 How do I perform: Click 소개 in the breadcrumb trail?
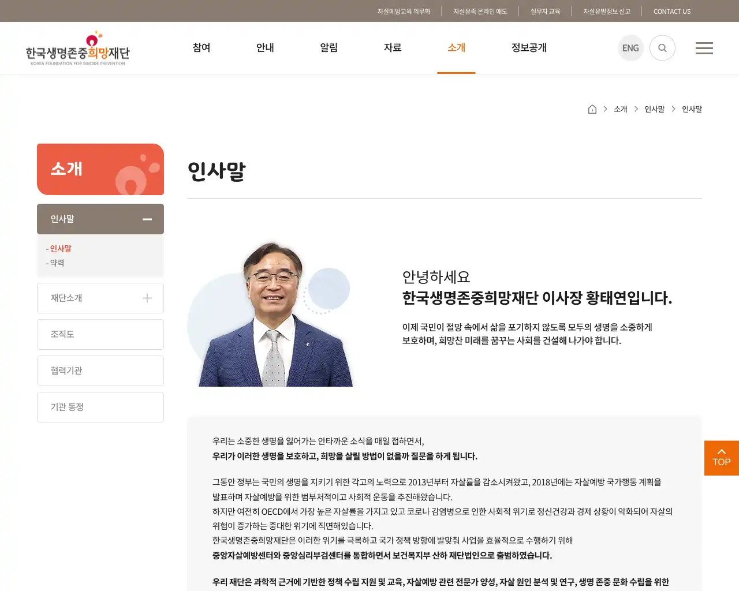pos(620,109)
